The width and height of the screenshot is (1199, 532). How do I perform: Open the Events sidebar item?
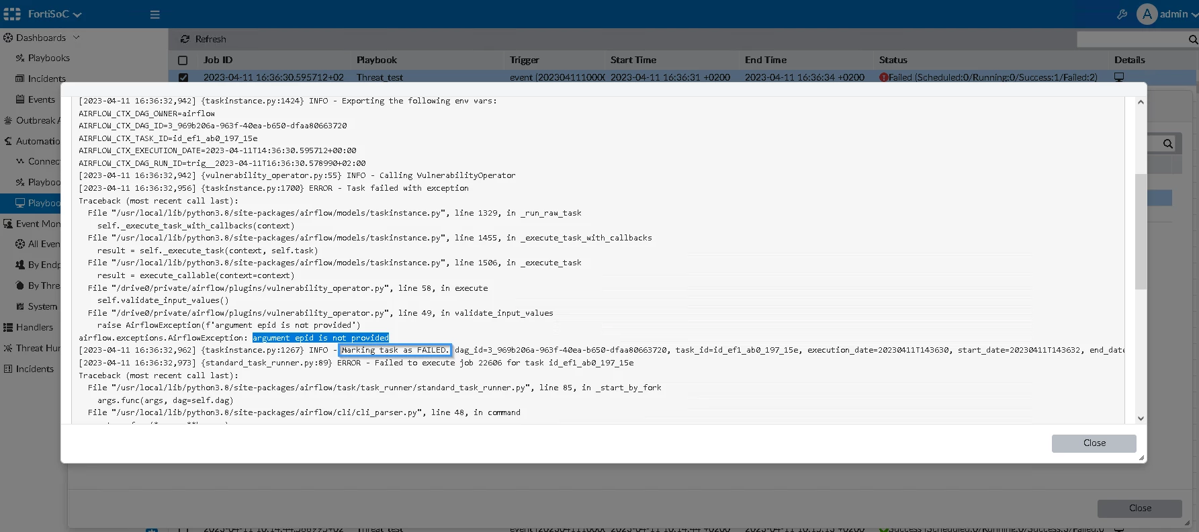[42, 99]
